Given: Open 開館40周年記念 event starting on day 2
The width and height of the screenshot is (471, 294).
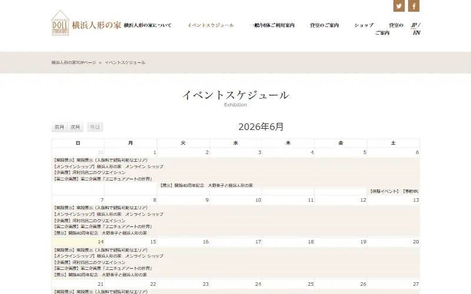Looking at the screenshot, I should [x=288, y=185].
